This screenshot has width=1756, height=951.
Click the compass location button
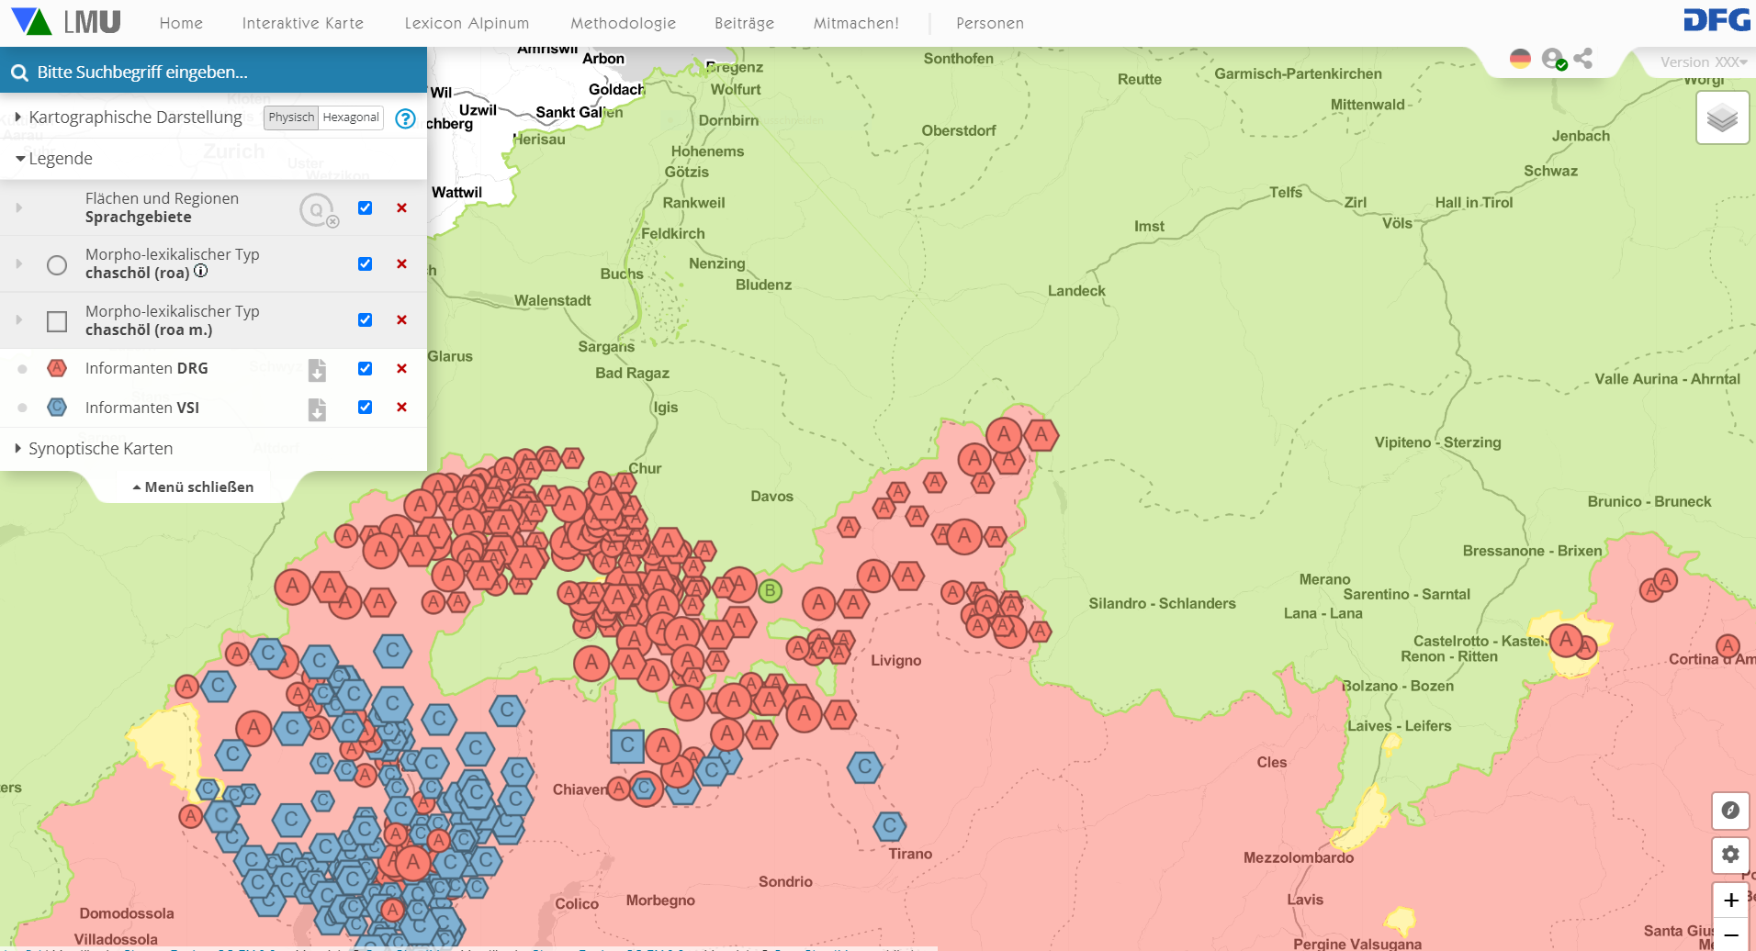[x=1730, y=811]
